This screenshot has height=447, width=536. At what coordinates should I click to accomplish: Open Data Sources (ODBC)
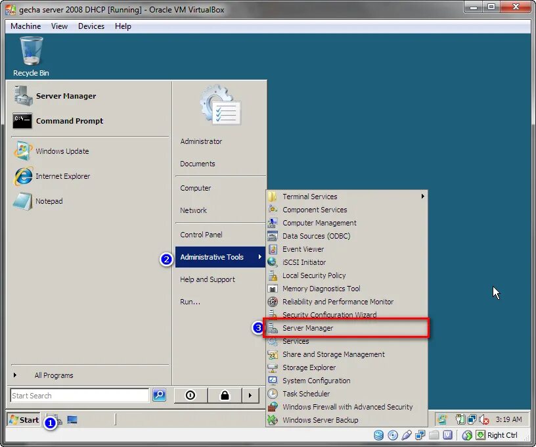point(347,236)
